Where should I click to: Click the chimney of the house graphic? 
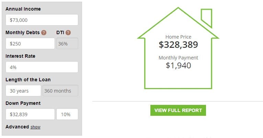click(x=206, y=18)
